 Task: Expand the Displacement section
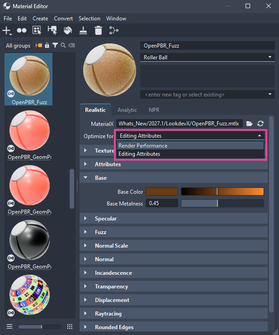click(x=174, y=300)
